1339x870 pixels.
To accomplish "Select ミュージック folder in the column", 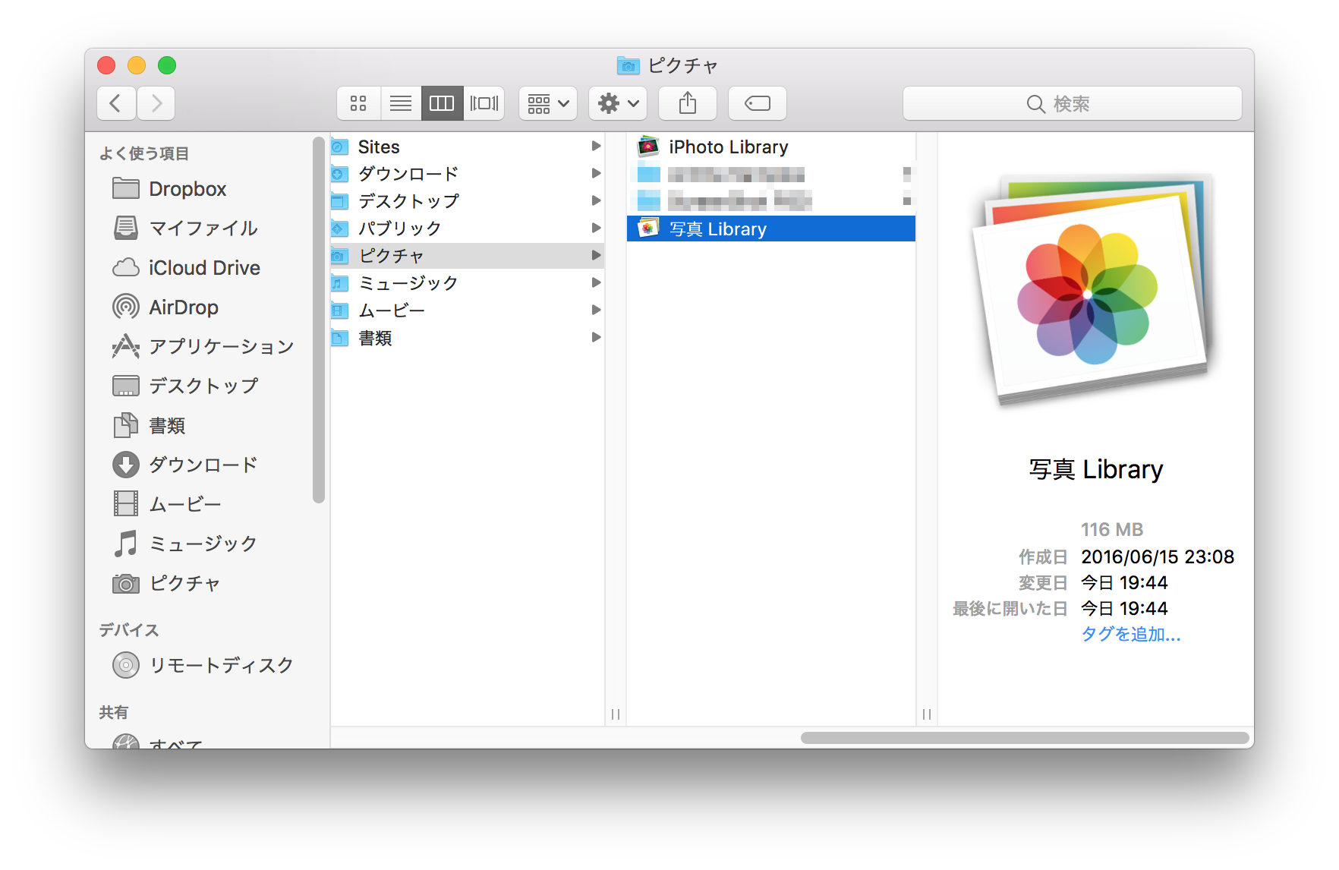I will click(x=468, y=283).
